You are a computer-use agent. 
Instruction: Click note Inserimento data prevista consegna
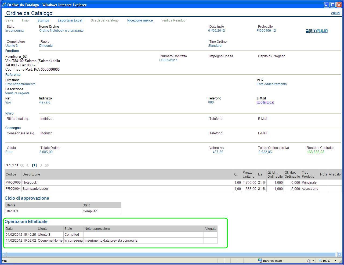(x=144, y=241)
